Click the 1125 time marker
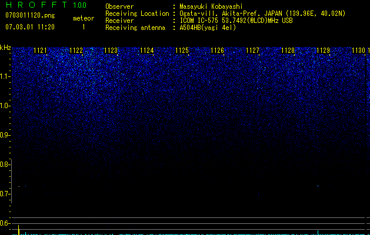Viewport: 370px width, 235px height. coord(182,51)
